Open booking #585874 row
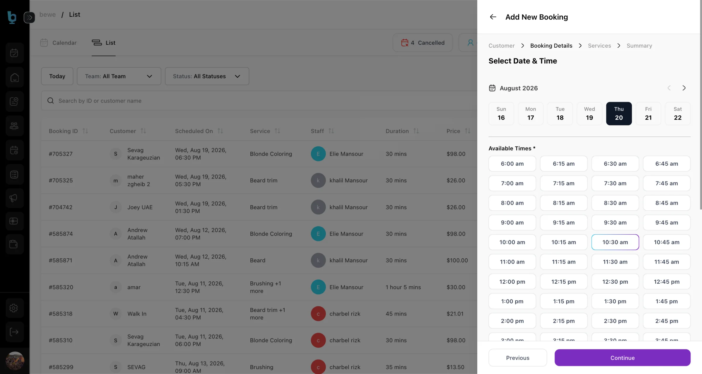 (259, 234)
